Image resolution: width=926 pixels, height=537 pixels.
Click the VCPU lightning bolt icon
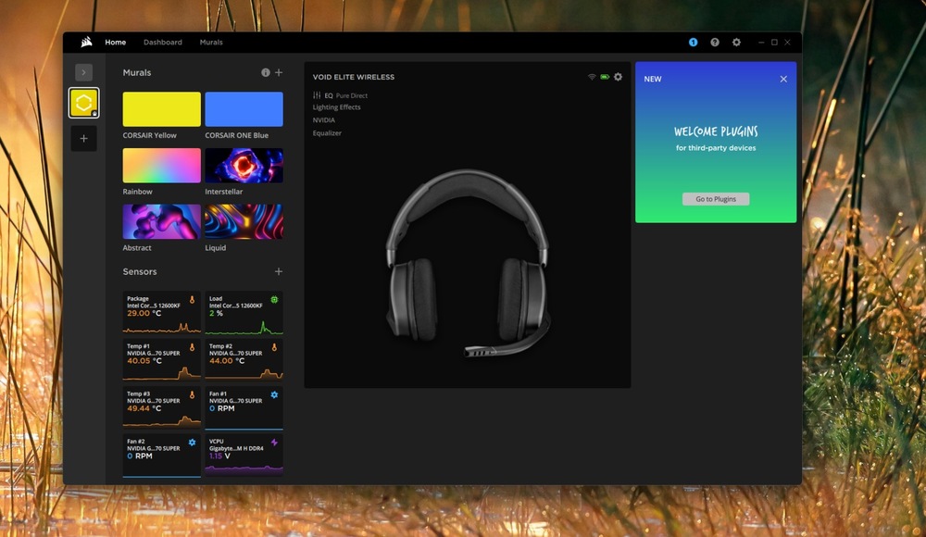(274, 443)
